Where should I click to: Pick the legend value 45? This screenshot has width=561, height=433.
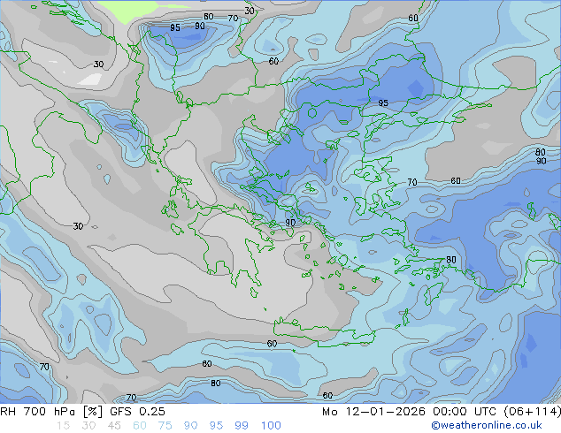point(114,426)
